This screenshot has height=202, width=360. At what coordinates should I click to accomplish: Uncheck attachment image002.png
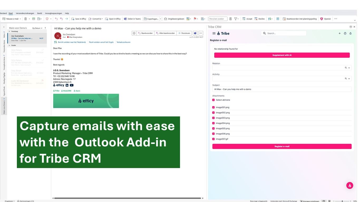click(x=213, y=113)
